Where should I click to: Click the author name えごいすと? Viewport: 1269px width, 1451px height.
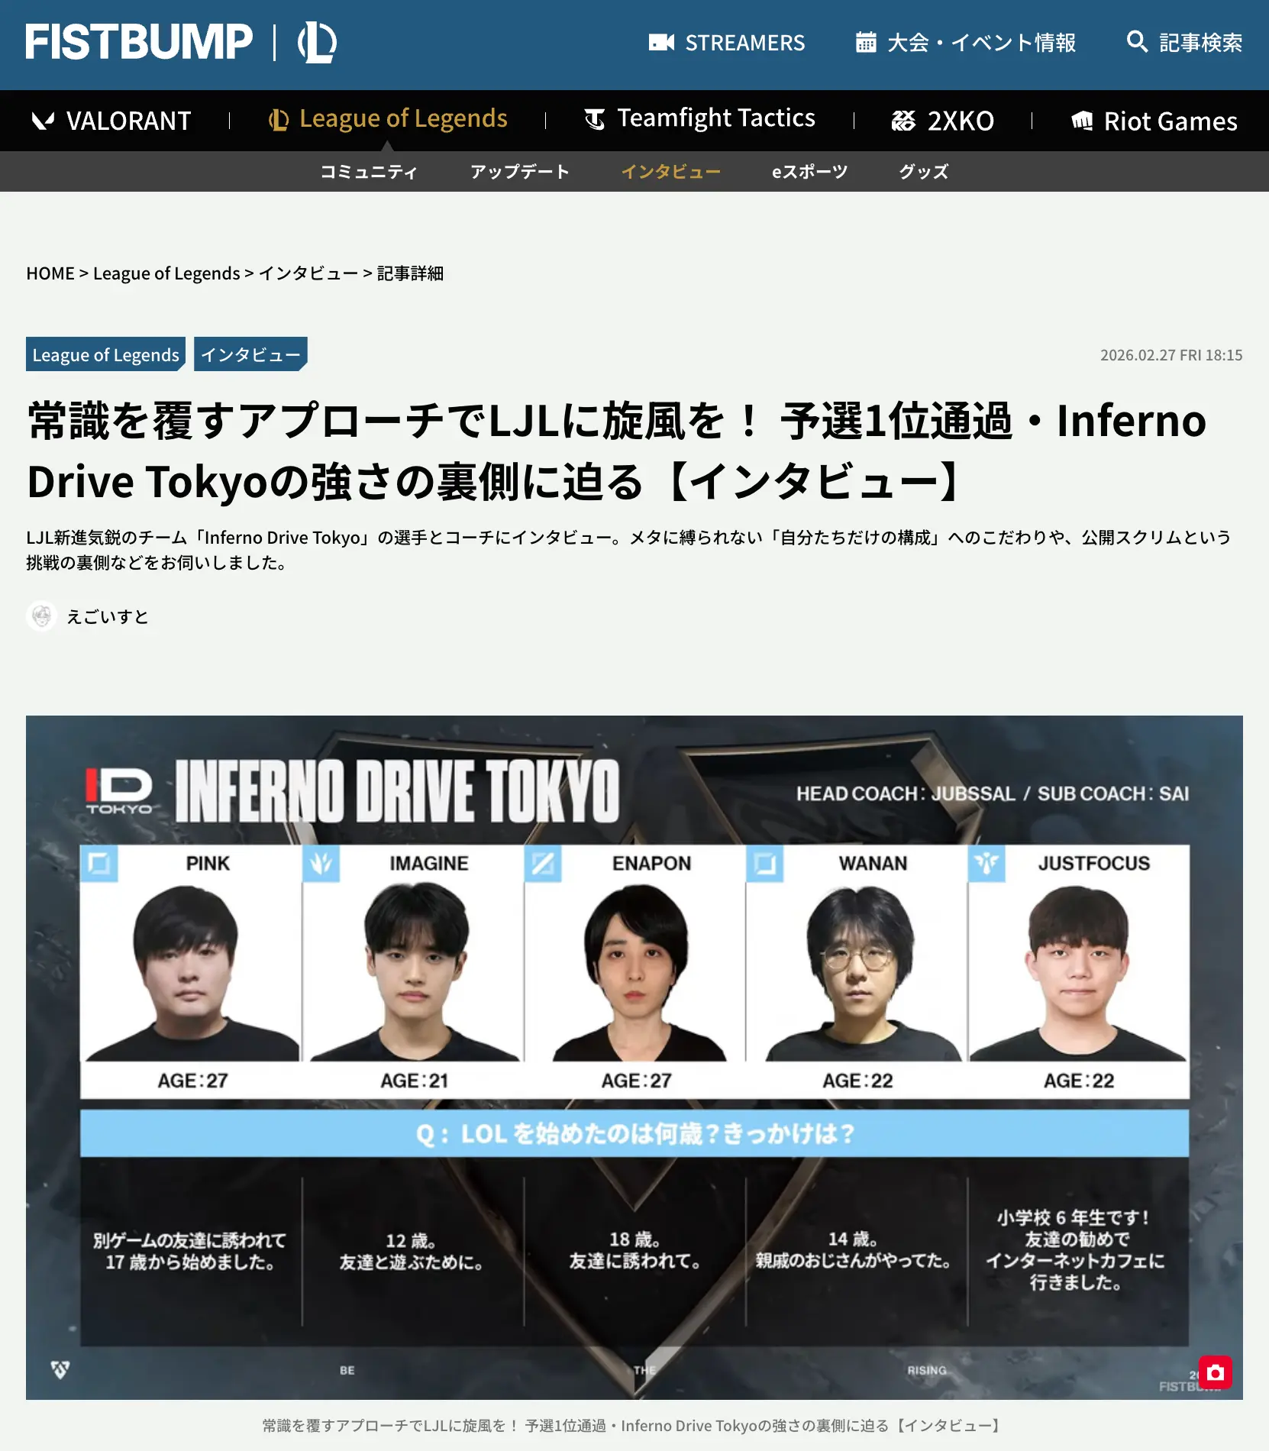(x=108, y=616)
